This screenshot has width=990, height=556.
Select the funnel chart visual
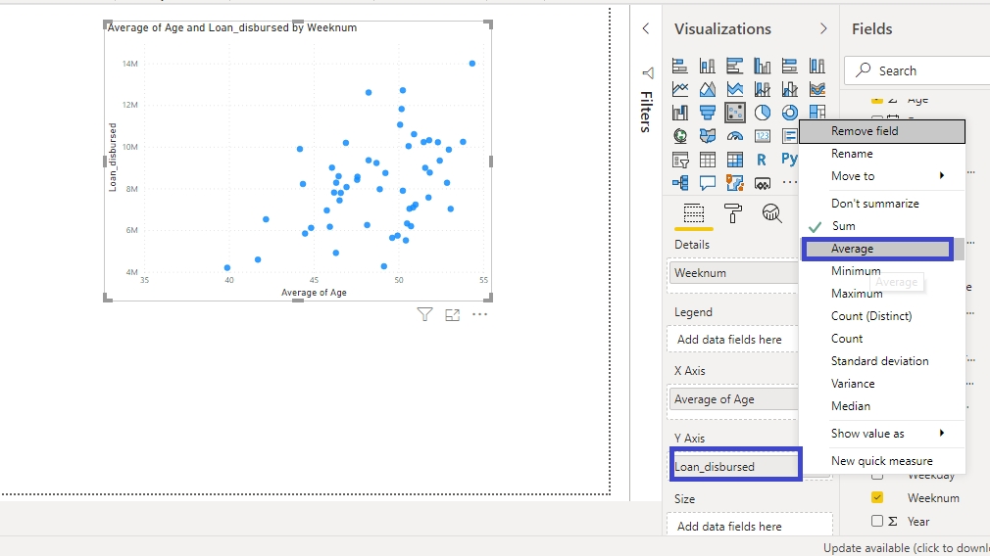pos(707,113)
